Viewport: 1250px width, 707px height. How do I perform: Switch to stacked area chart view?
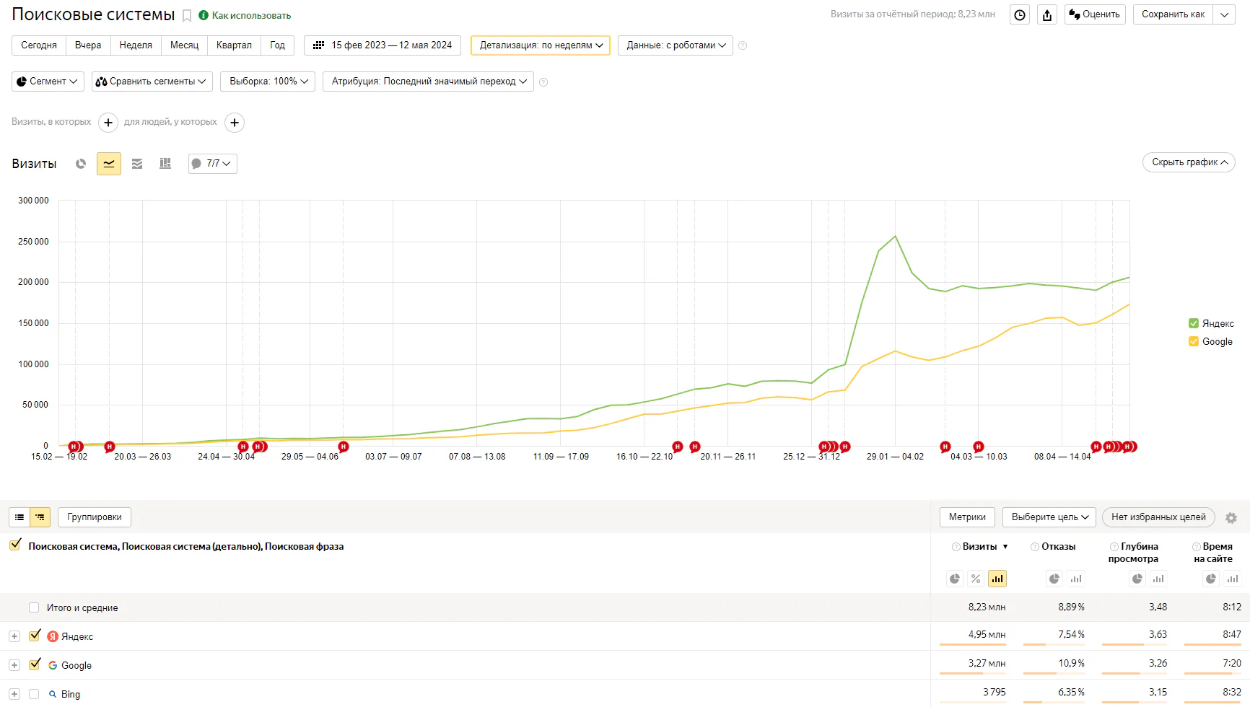pyautogui.click(x=137, y=164)
